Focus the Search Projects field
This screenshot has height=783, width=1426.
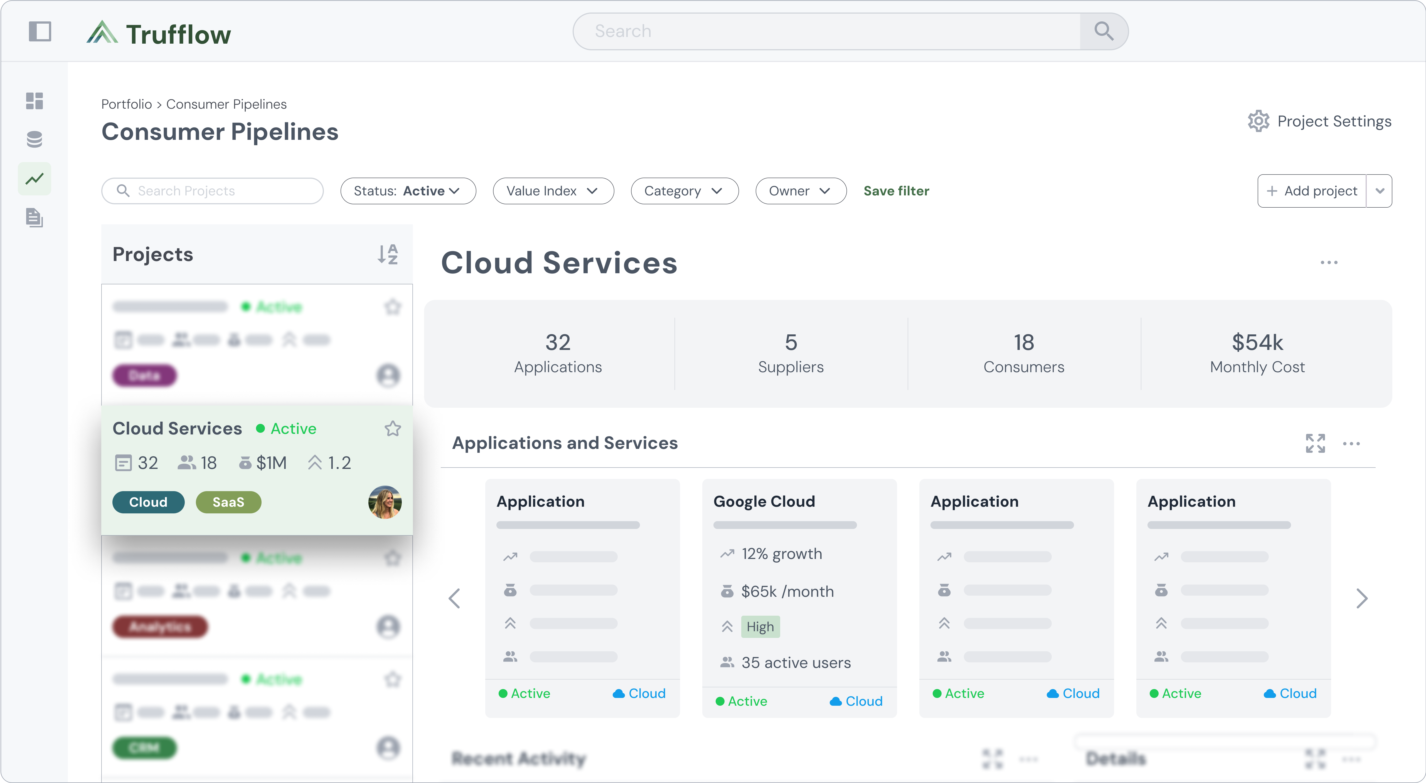pyautogui.click(x=213, y=191)
